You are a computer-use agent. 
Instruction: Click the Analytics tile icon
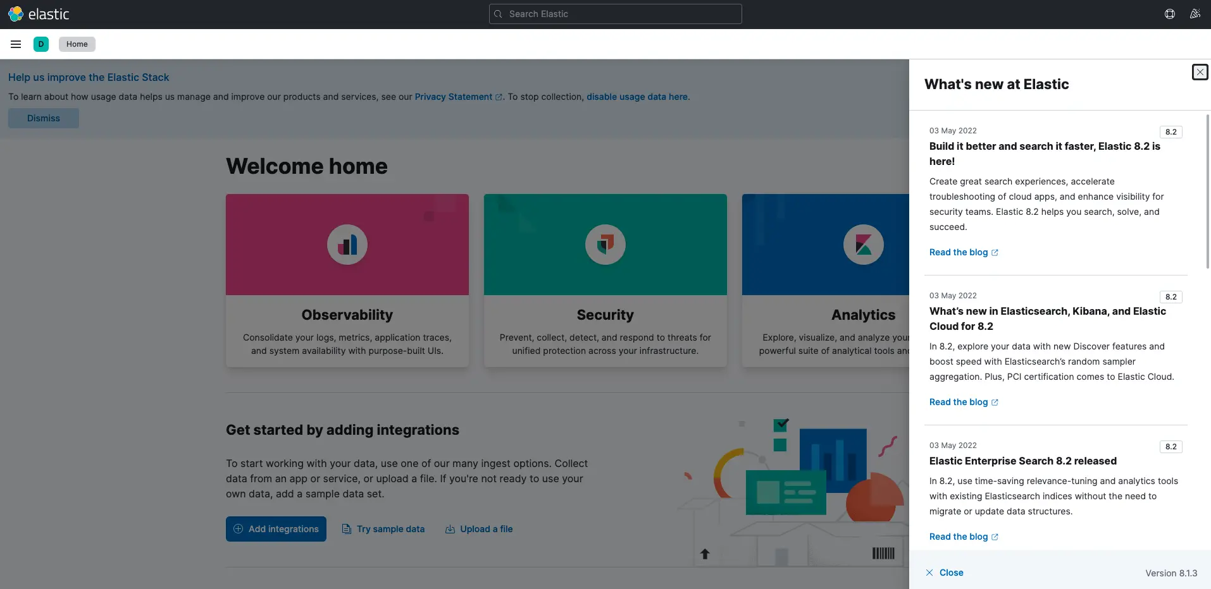point(863,245)
